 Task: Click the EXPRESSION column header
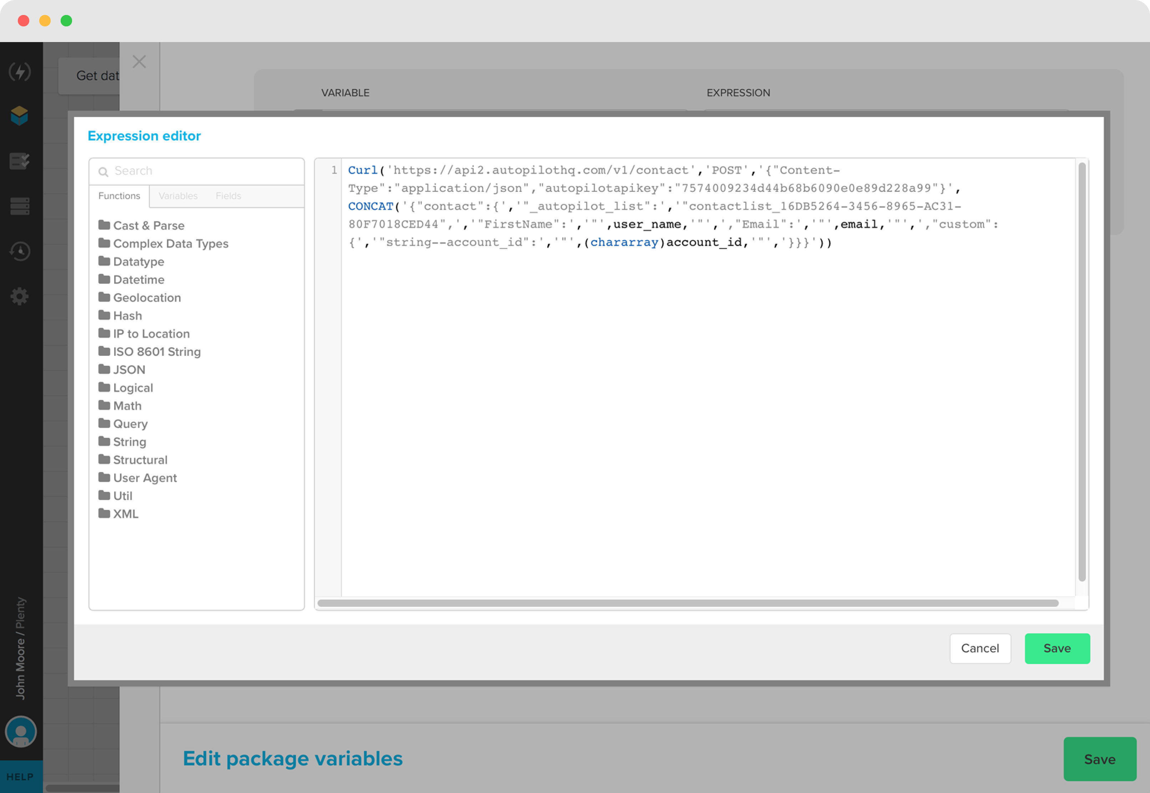pos(738,93)
